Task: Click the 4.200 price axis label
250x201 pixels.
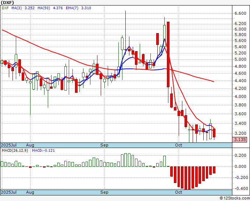Action: [x=240, y=88]
